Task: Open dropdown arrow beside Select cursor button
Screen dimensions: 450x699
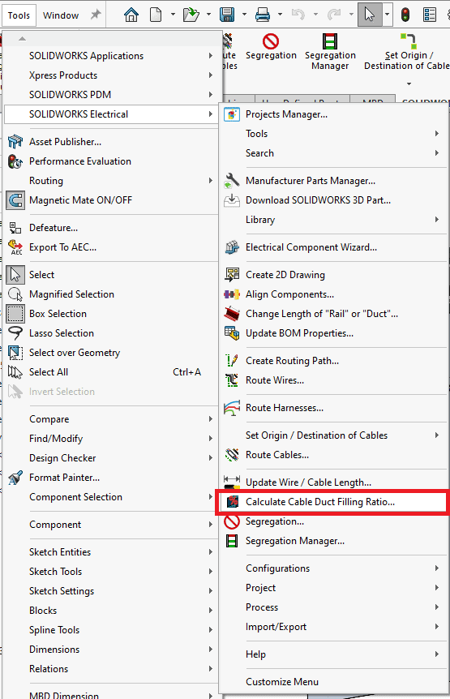Action: point(387,15)
